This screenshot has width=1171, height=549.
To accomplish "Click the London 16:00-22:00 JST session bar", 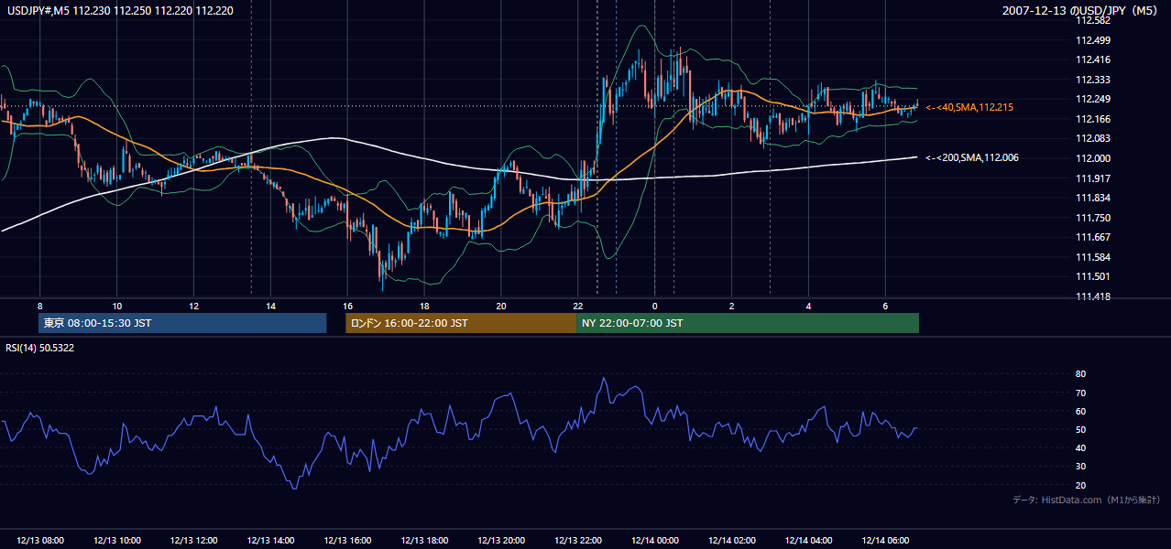I will tap(461, 323).
